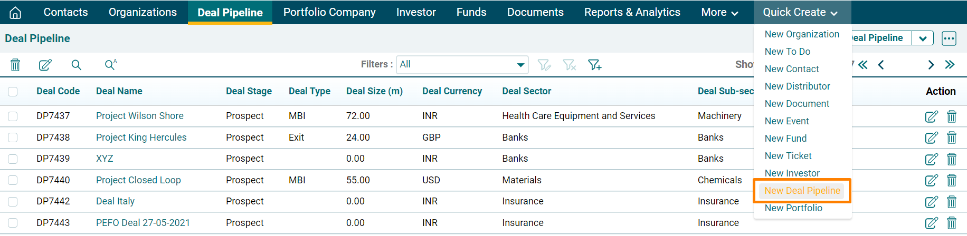967x236 pixels.
Task: Open the Project Wilson Shore link
Action: point(140,116)
